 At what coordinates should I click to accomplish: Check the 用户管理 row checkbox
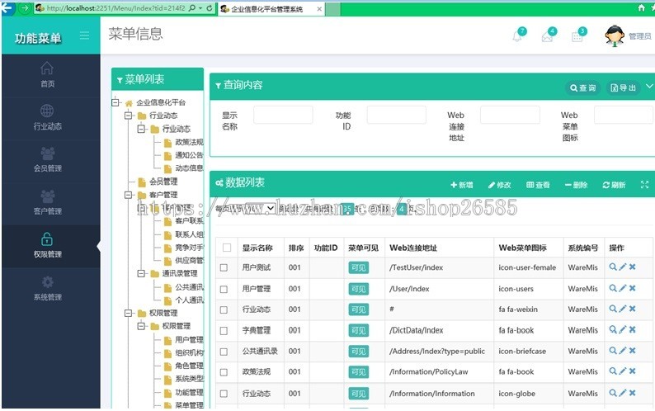224,289
